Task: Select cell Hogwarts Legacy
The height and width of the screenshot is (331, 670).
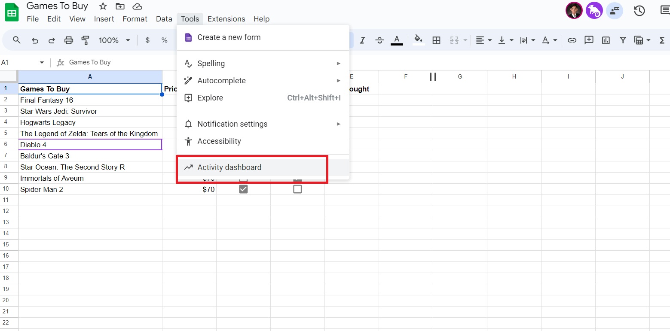Action: pos(90,122)
